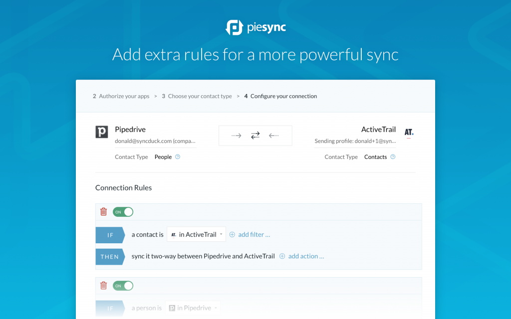Click the 'a contact is' text
The image size is (511, 319).
(x=147, y=235)
